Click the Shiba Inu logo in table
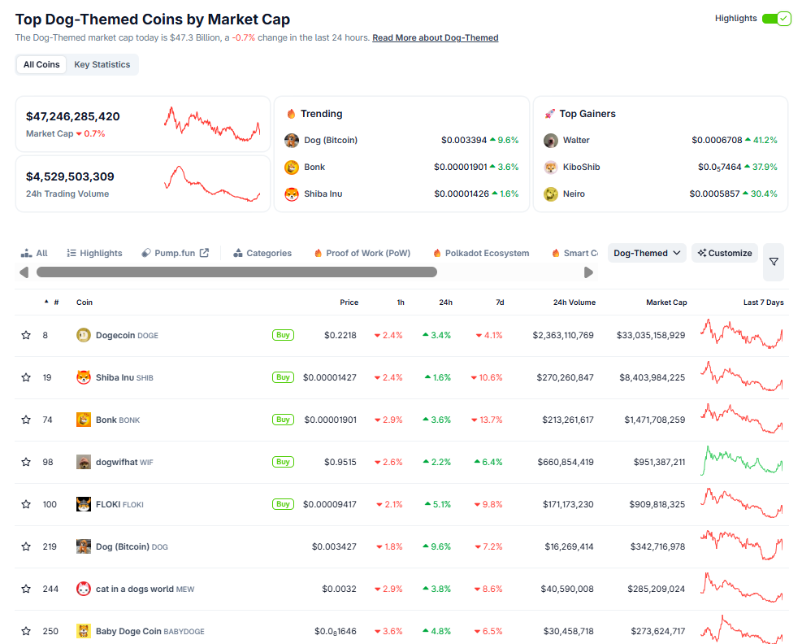 coord(84,377)
